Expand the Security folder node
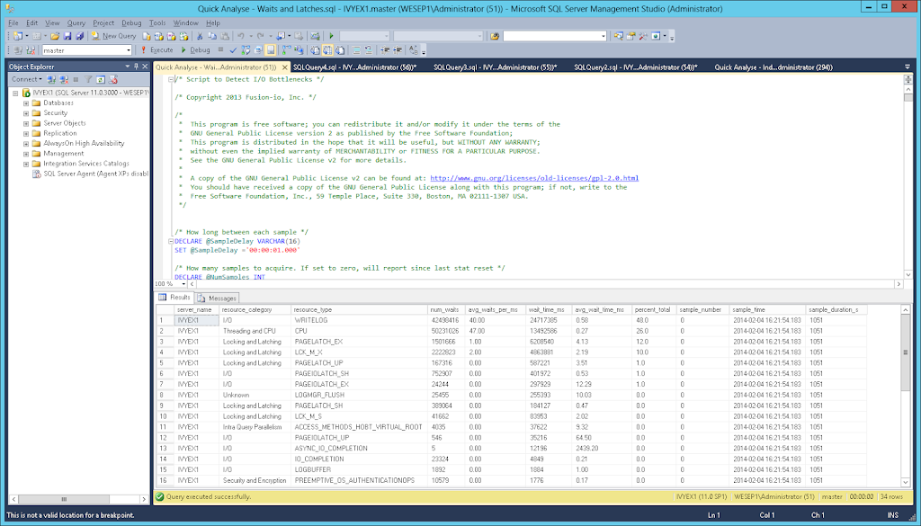Viewport: 921px width, 526px height. click(x=26, y=113)
